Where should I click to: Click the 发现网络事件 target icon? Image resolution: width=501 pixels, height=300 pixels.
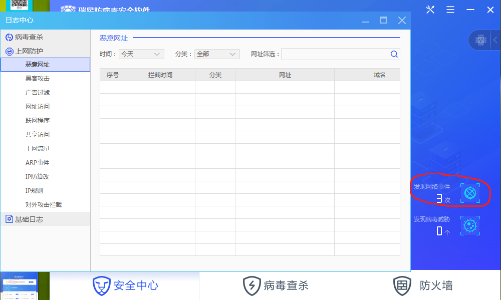click(x=470, y=193)
